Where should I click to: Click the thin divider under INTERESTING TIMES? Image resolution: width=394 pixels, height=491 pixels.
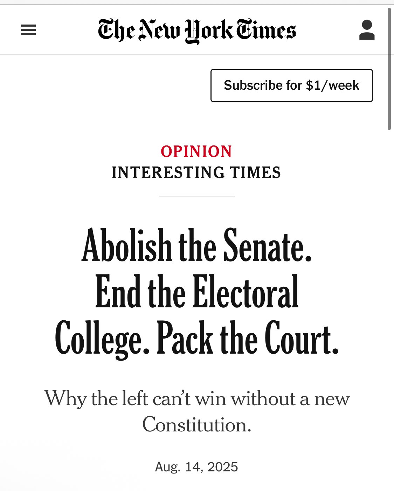coord(197,196)
